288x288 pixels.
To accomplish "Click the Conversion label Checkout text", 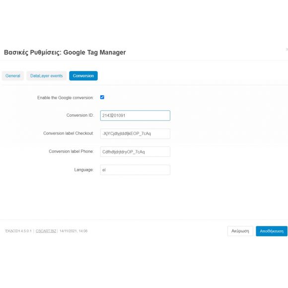I will [x=69, y=133].
